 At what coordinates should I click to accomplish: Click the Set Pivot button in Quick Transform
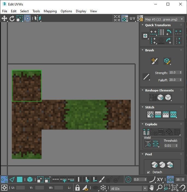point(145,36)
